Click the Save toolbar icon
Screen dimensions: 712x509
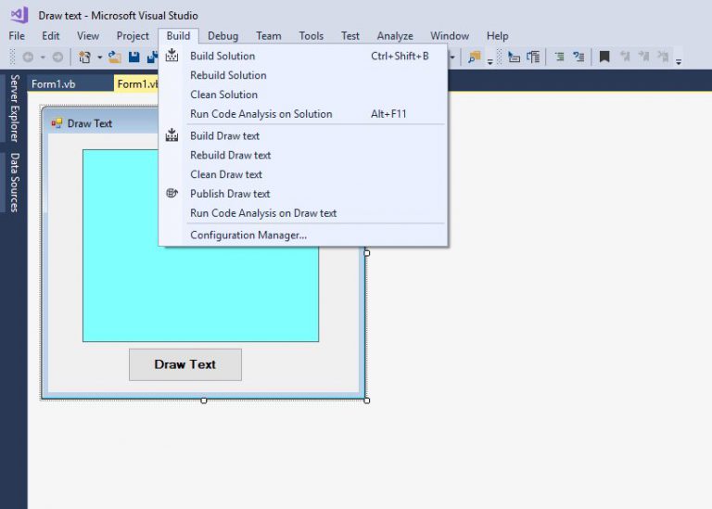(133, 57)
